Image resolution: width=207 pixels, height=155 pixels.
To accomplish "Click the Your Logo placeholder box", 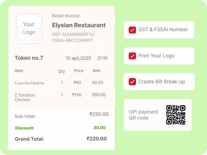I will tap(29, 29).
